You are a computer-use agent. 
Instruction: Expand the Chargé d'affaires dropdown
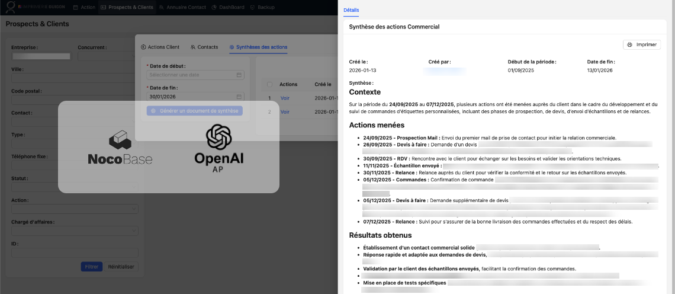pos(75,231)
